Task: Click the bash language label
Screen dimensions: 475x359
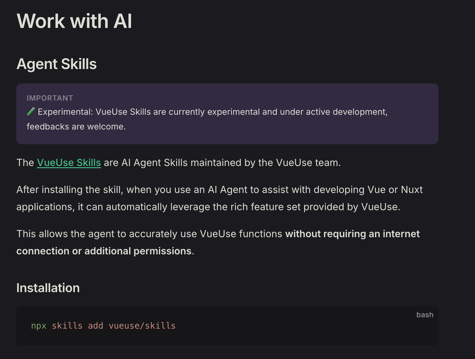Action: (x=424, y=315)
